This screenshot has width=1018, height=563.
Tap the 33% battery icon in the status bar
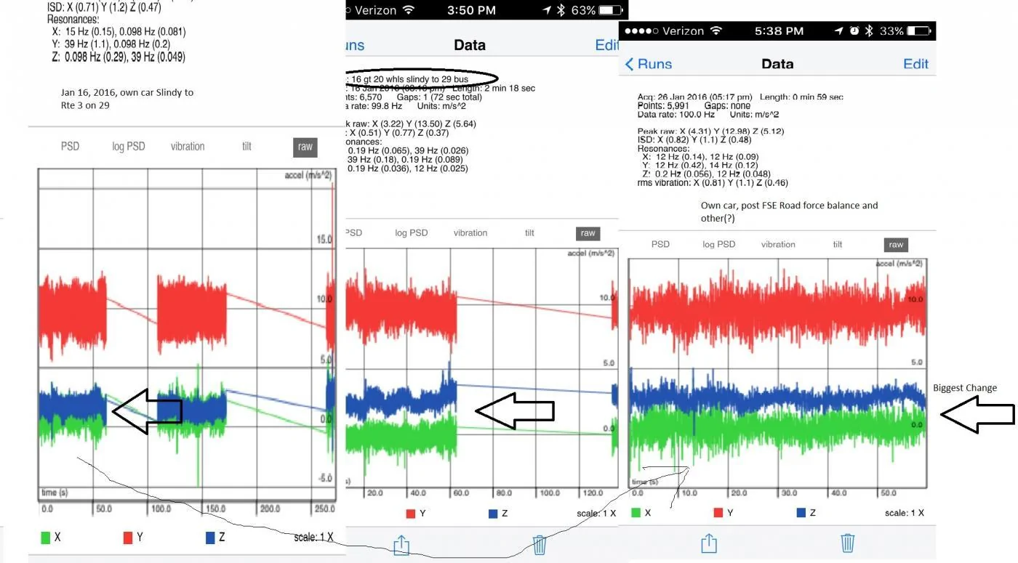pos(918,31)
